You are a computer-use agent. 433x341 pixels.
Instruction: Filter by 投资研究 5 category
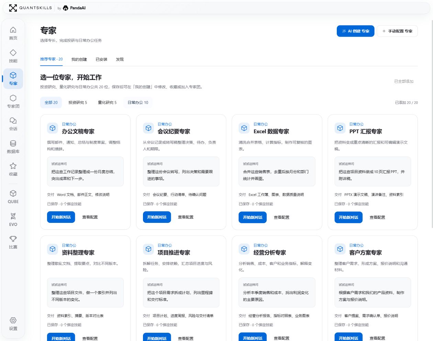pos(78,102)
